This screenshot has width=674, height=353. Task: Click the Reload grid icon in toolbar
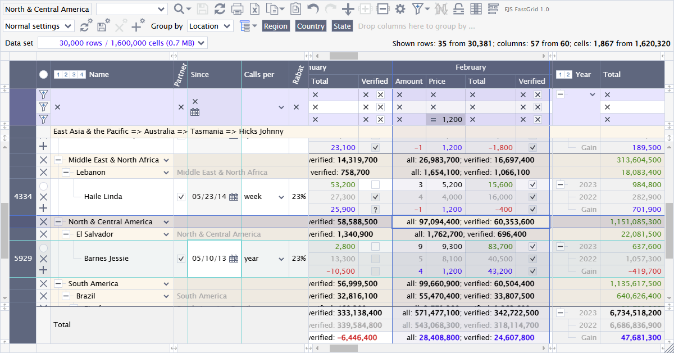[220, 9]
